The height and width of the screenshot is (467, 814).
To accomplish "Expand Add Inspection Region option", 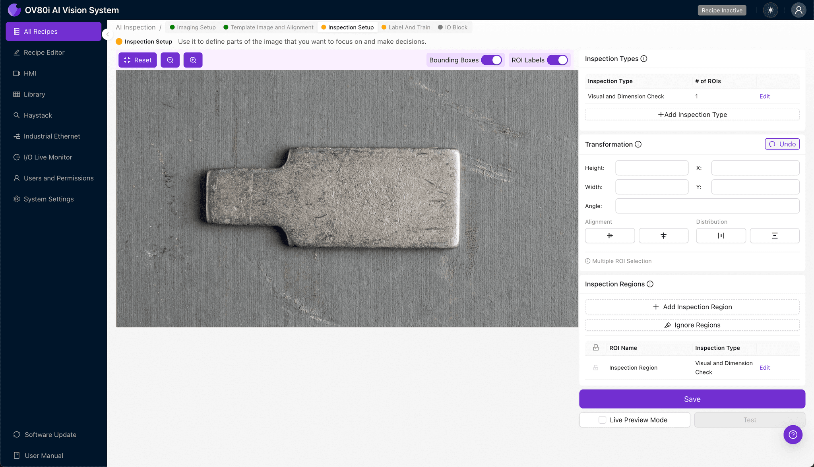I will [x=692, y=307].
